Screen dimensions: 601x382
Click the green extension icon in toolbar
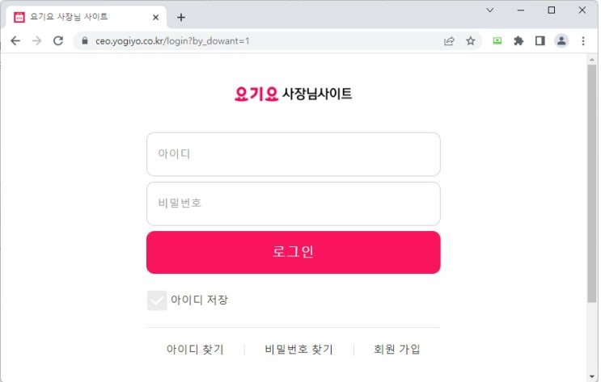coord(497,40)
